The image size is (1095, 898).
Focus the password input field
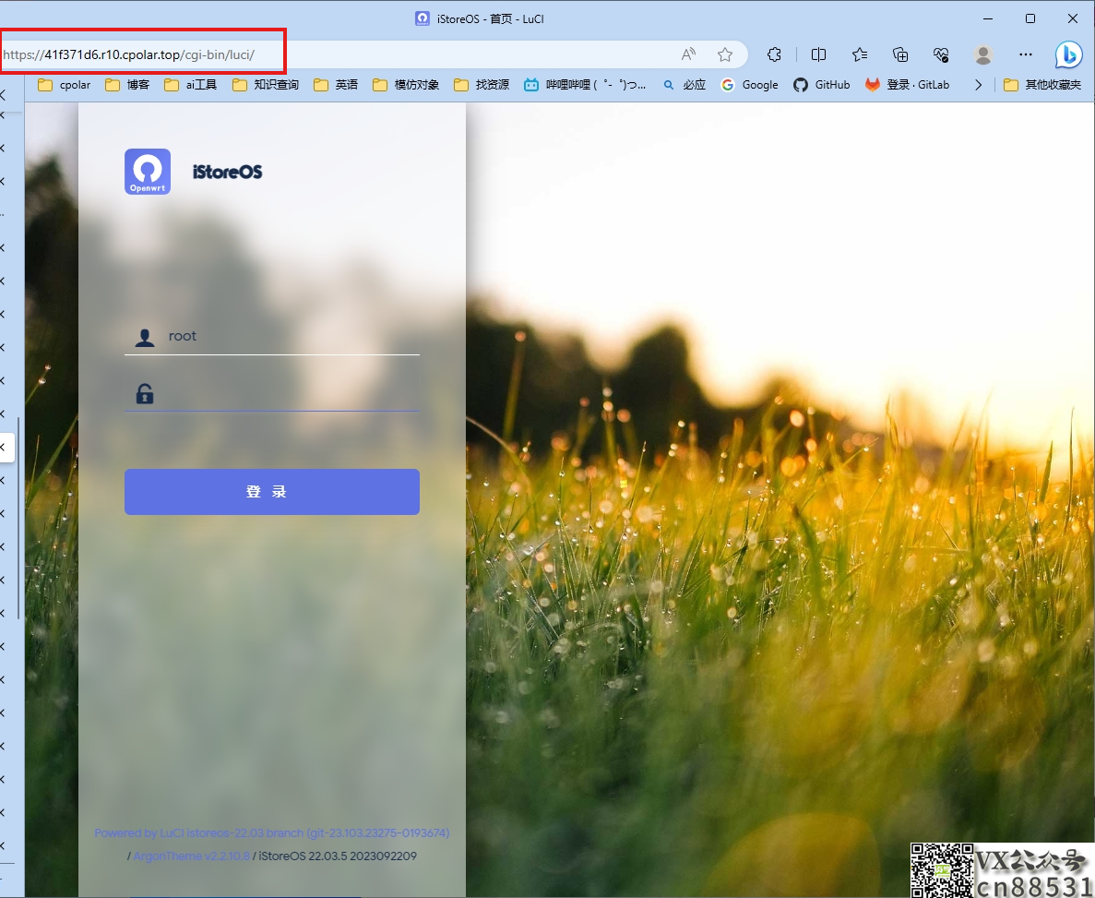point(271,393)
